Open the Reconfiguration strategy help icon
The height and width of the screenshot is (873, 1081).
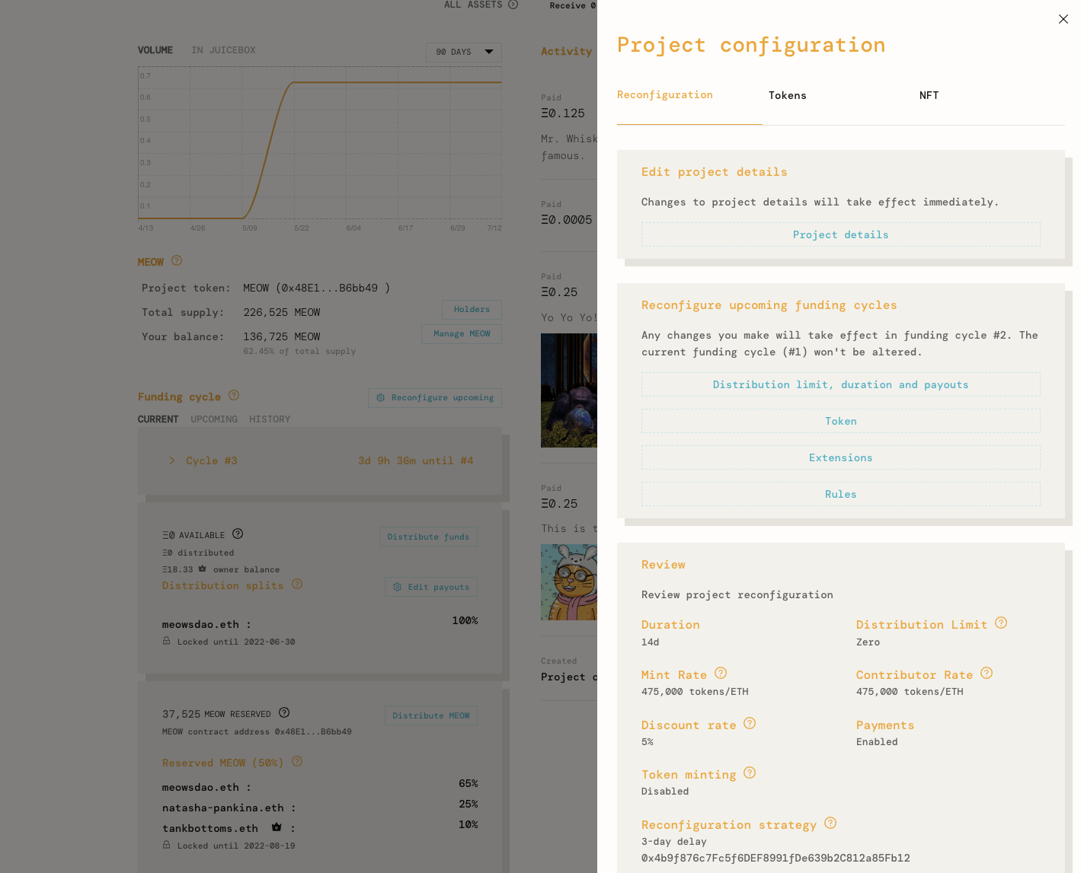[x=830, y=823]
